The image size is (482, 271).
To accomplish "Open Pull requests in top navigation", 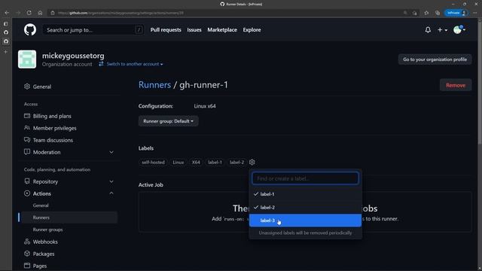I will (166, 30).
